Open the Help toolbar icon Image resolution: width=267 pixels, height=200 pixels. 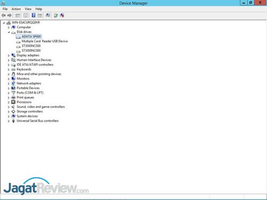pos(34,15)
